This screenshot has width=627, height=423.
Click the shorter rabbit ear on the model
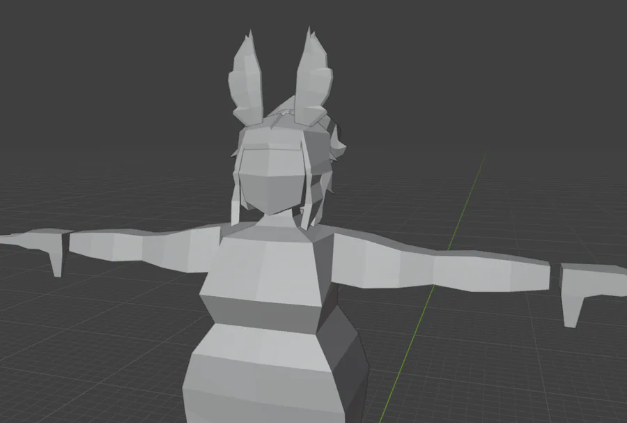[x=247, y=78]
